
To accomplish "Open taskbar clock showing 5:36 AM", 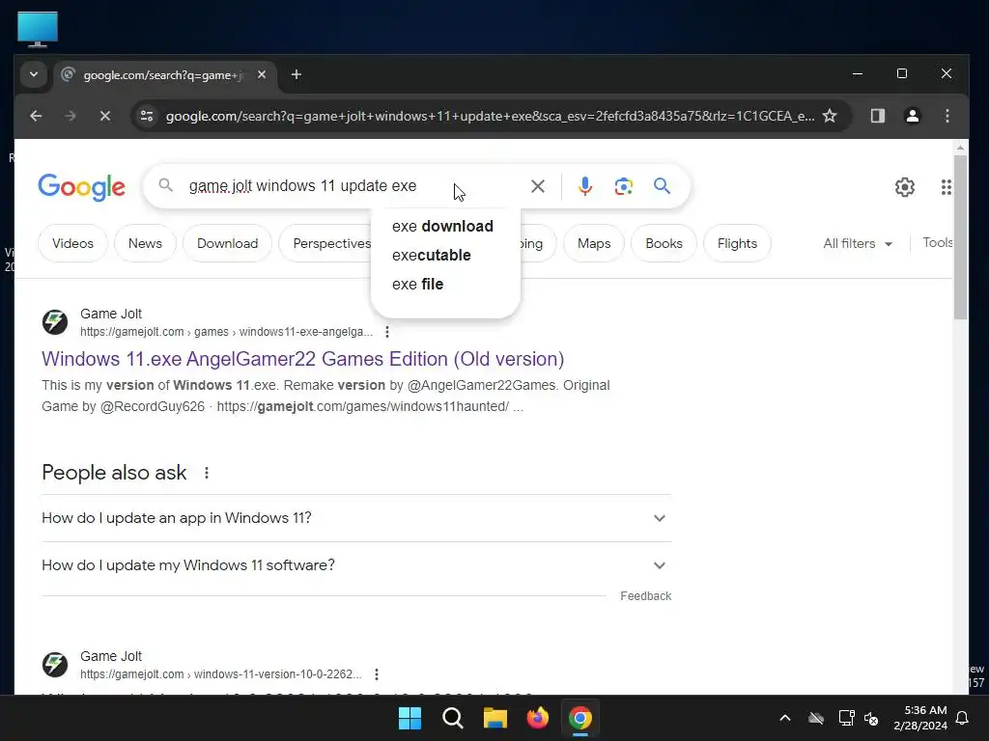I will pyautogui.click(x=920, y=718).
